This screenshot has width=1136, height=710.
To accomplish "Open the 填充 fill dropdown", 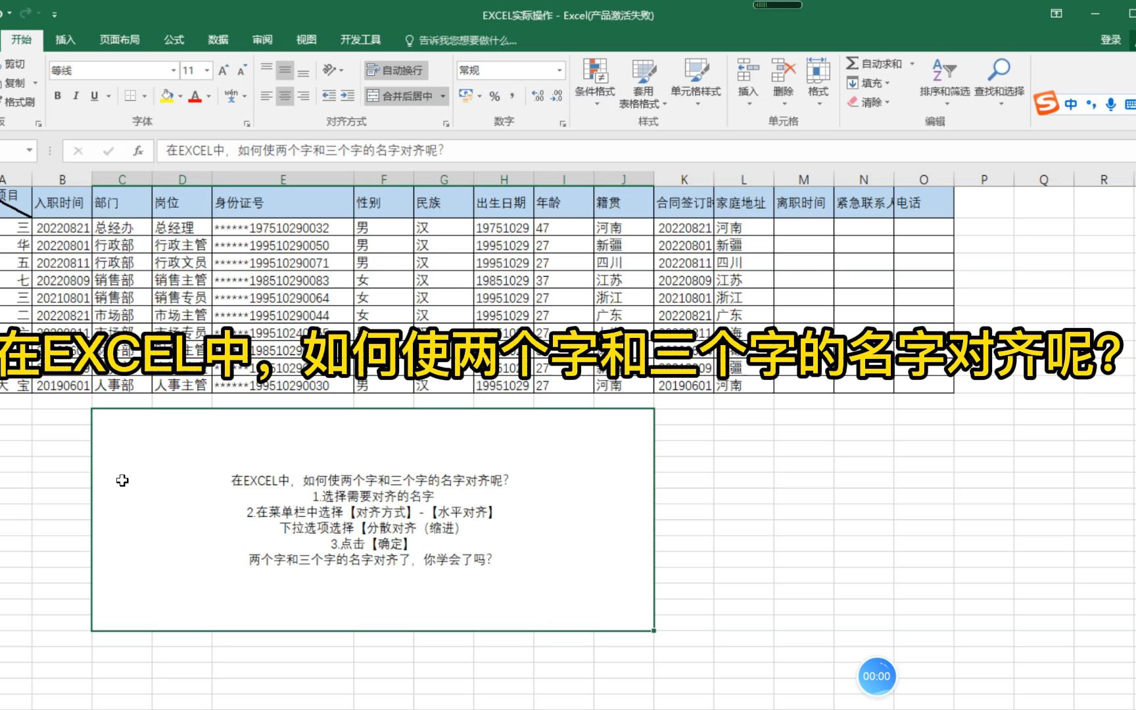I will pyautogui.click(x=868, y=83).
